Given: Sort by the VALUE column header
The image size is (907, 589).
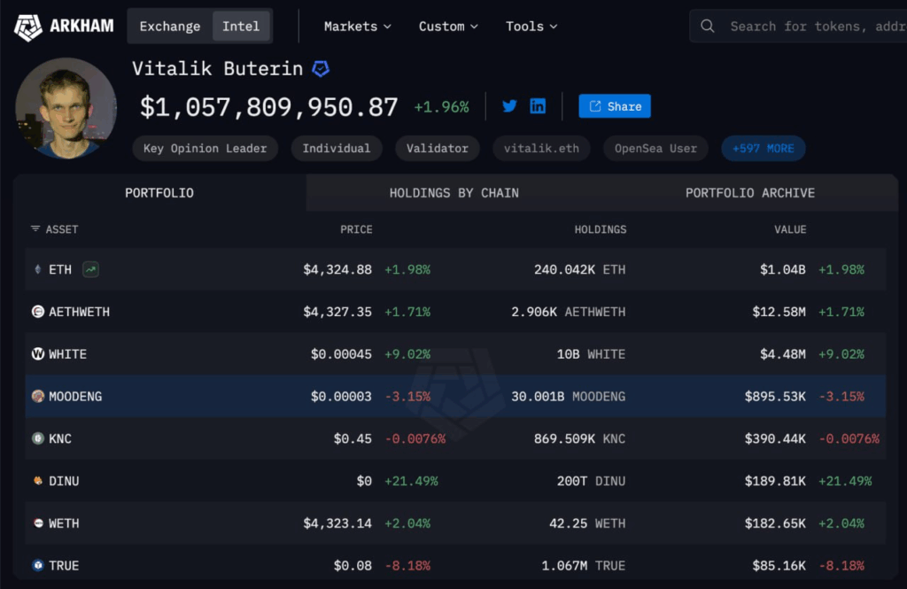Looking at the screenshot, I should (x=790, y=229).
